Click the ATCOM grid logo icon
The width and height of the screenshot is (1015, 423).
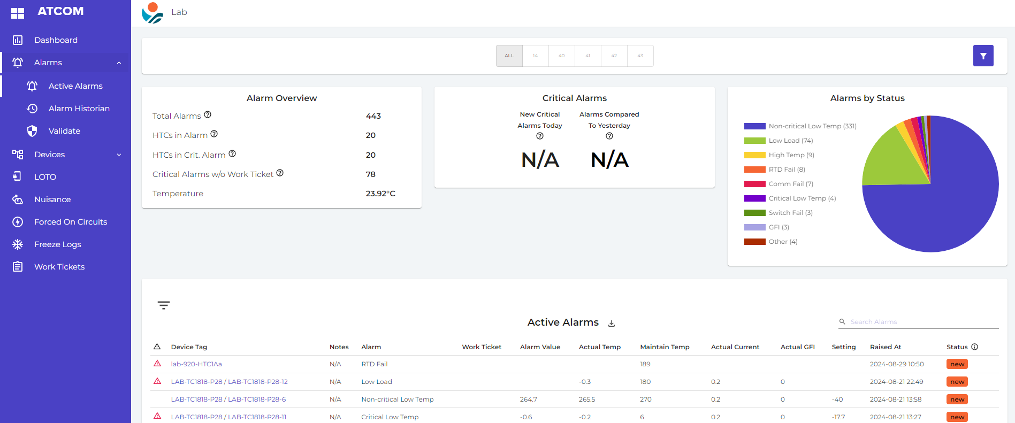[x=18, y=13]
